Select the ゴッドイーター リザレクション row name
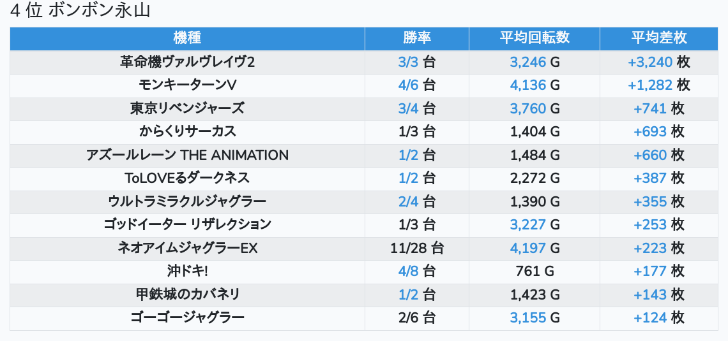The height and width of the screenshot is (341, 728). pos(187,224)
